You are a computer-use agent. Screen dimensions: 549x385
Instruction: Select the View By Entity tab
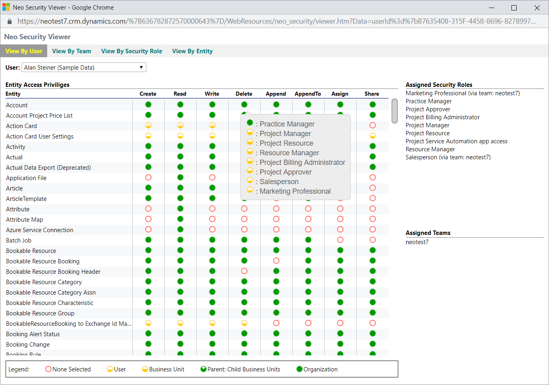point(192,51)
